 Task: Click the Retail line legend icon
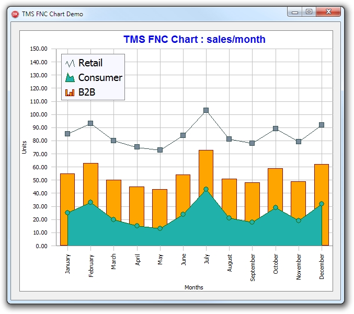point(70,63)
